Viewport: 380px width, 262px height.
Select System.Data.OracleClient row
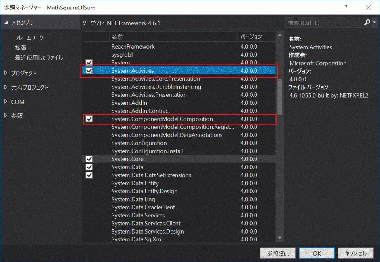[179, 207]
